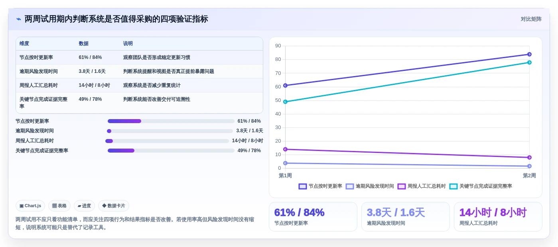Click 关键节点完成证据完整率 point at 第2周
Screen dimensions: 558x247
(x=529, y=62)
